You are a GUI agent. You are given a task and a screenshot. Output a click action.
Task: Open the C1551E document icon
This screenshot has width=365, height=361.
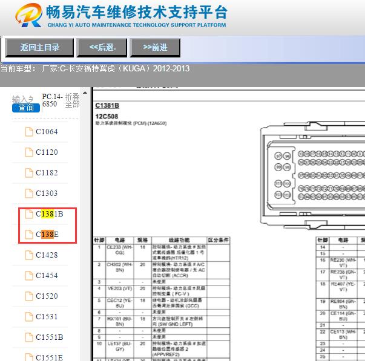(29, 357)
